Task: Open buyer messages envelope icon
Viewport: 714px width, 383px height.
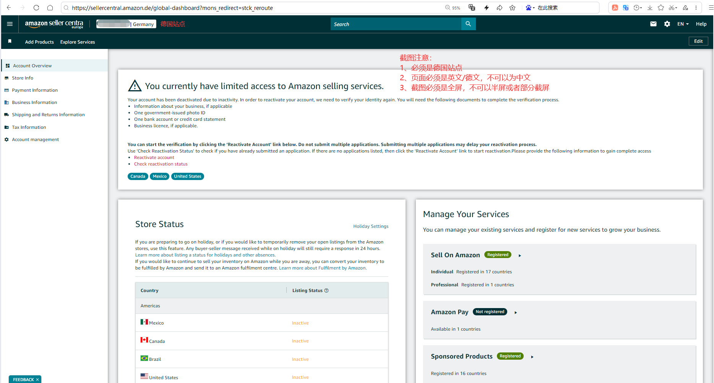Action: point(653,24)
